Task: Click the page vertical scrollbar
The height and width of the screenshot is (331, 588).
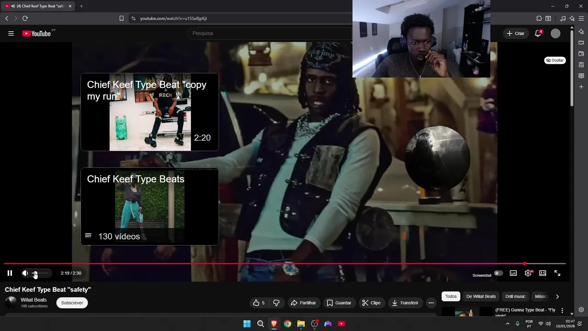Action: point(572,68)
